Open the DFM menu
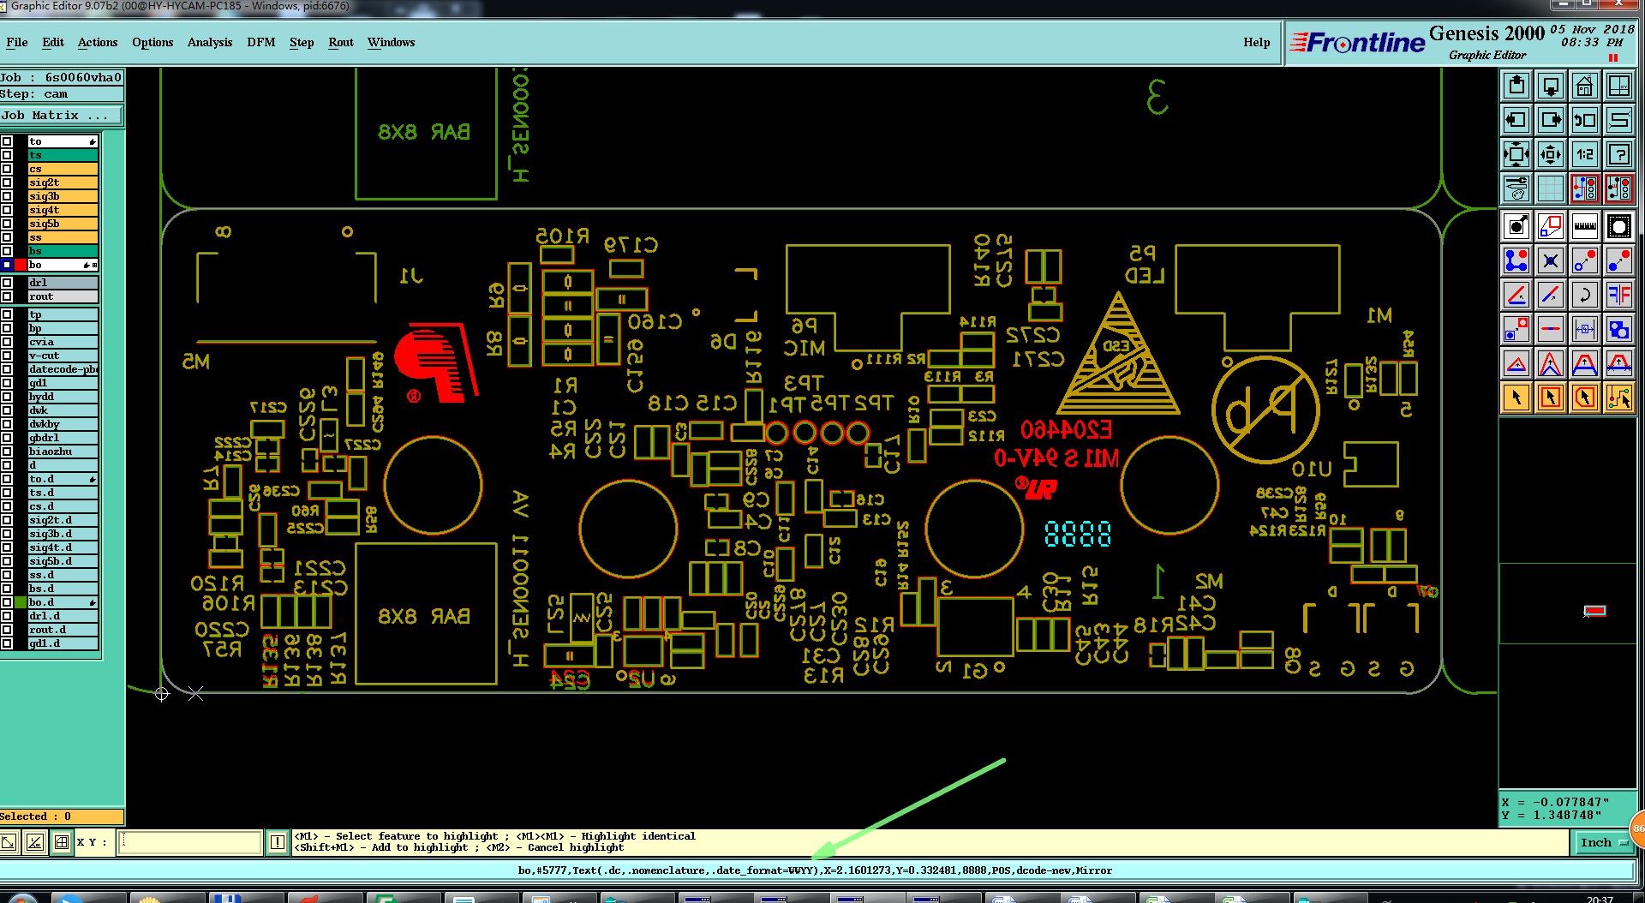The height and width of the screenshot is (903, 1645). 261,42
